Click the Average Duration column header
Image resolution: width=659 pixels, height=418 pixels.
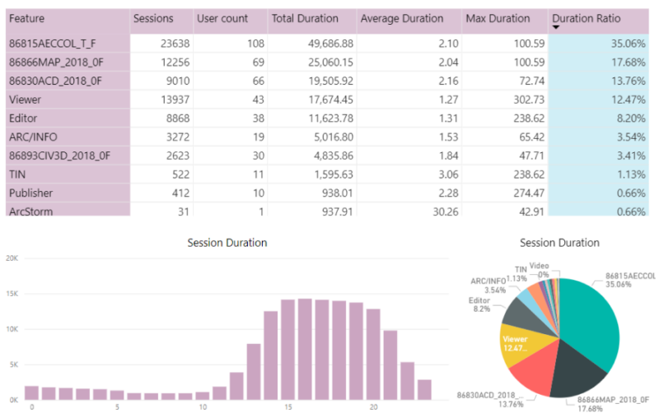click(402, 18)
